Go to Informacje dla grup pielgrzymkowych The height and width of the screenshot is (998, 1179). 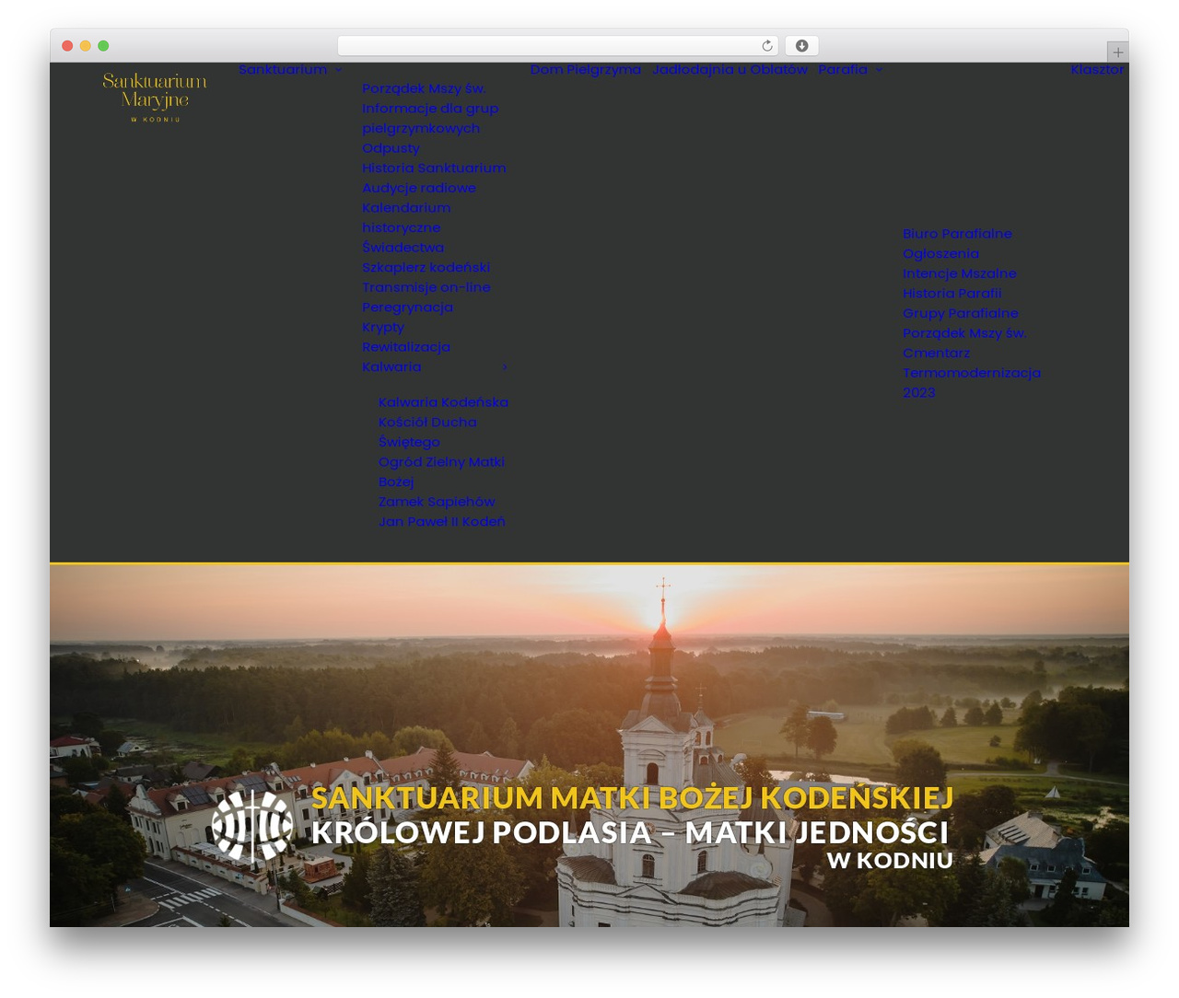tap(430, 118)
